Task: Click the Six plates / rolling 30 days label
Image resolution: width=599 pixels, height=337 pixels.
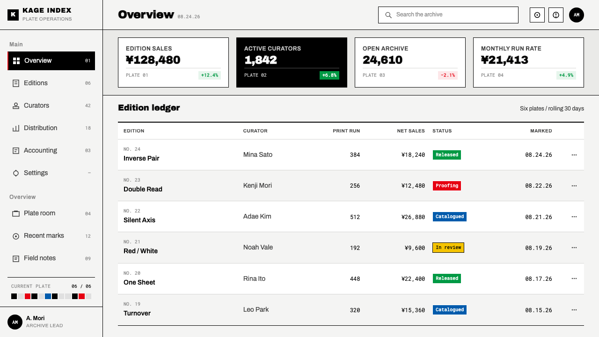Action: (552, 109)
